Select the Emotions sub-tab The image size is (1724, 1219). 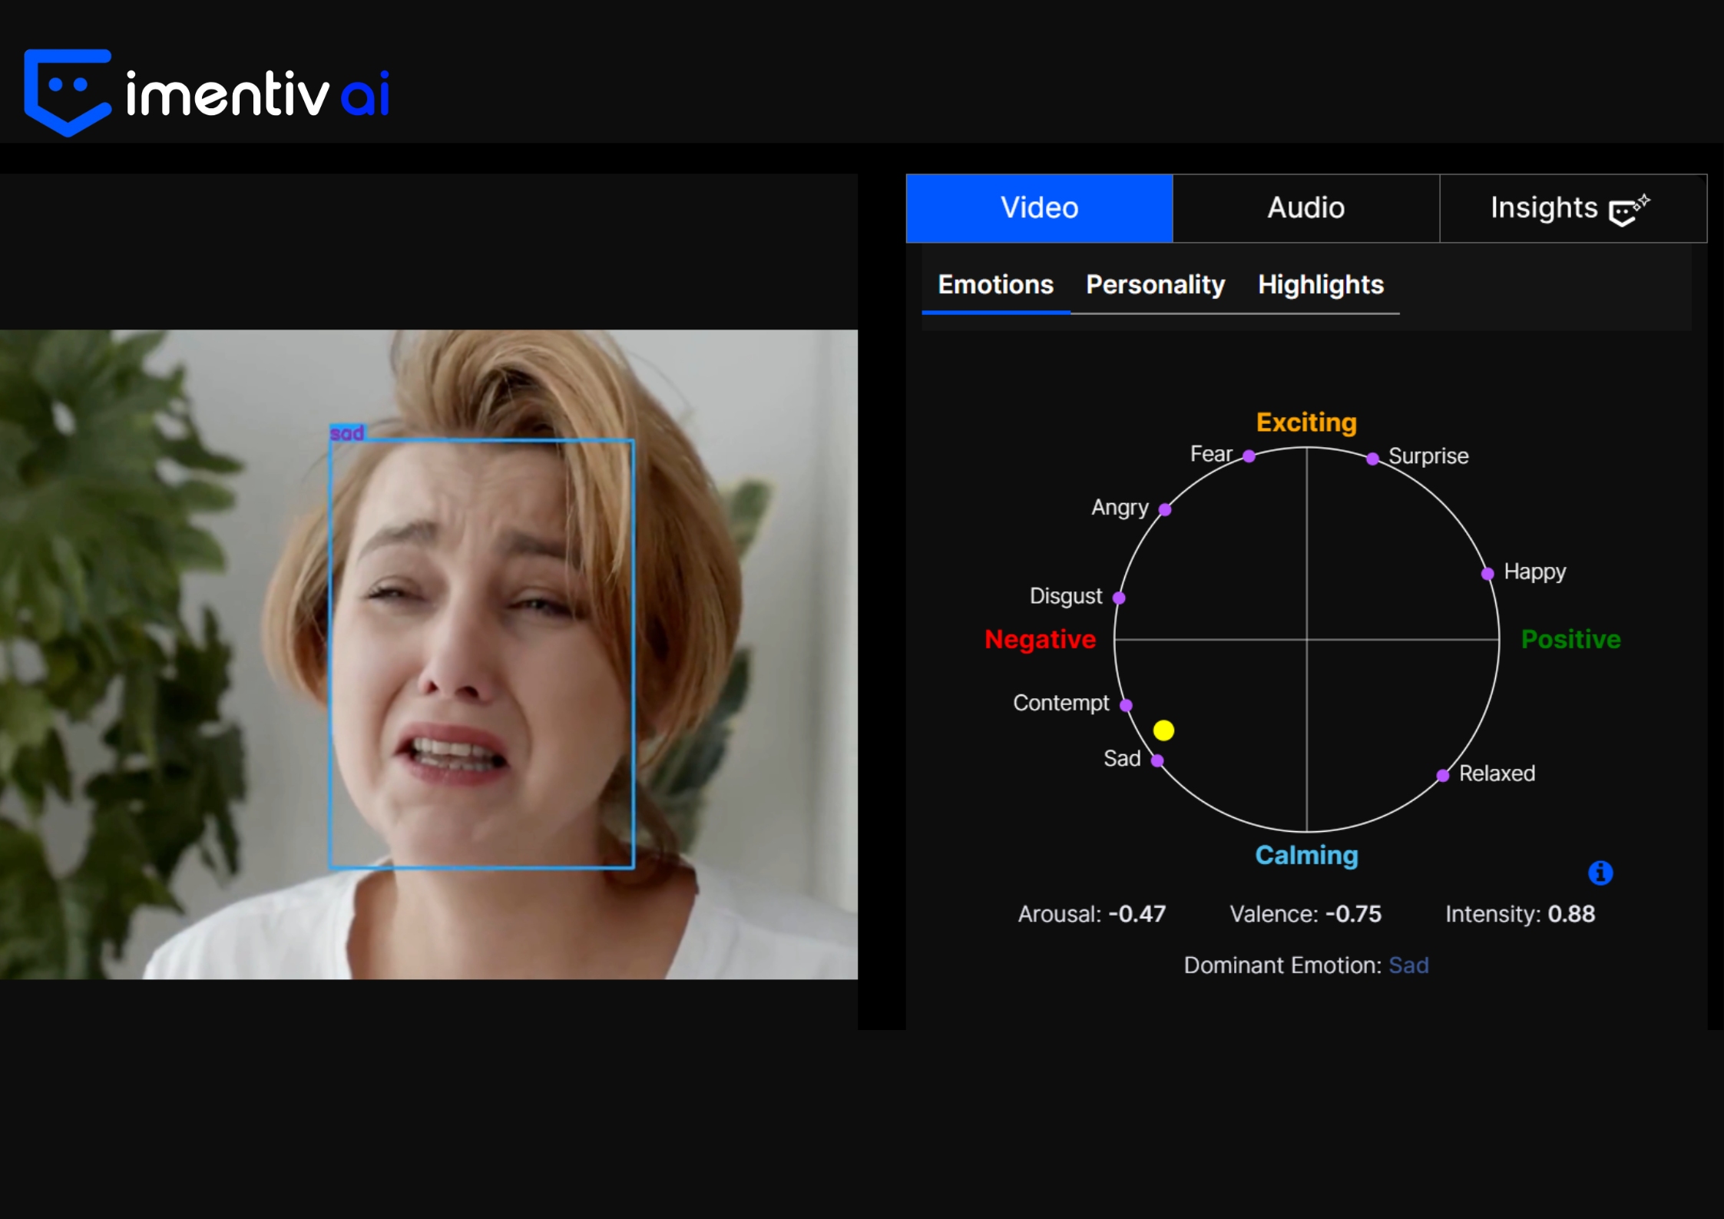(x=995, y=285)
